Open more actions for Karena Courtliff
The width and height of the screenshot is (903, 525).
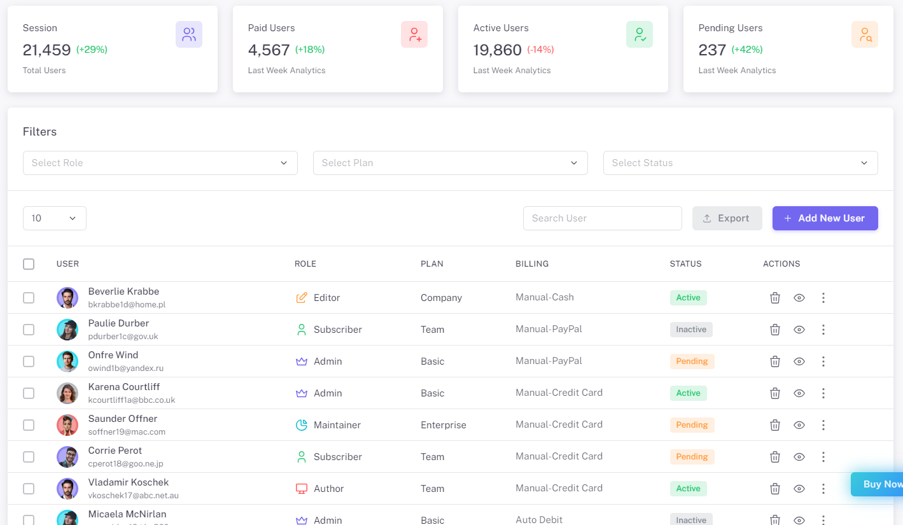click(x=823, y=393)
